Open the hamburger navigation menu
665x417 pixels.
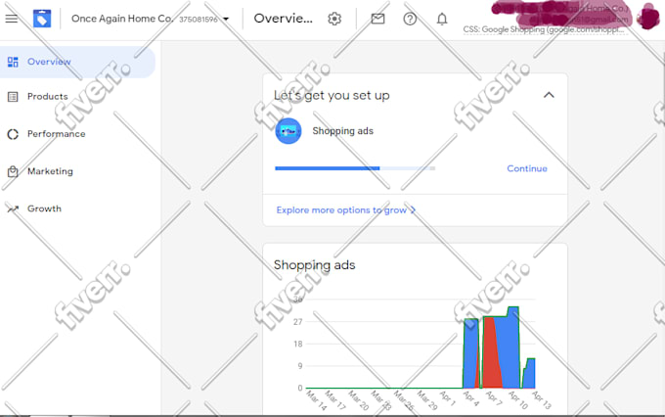click(12, 19)
